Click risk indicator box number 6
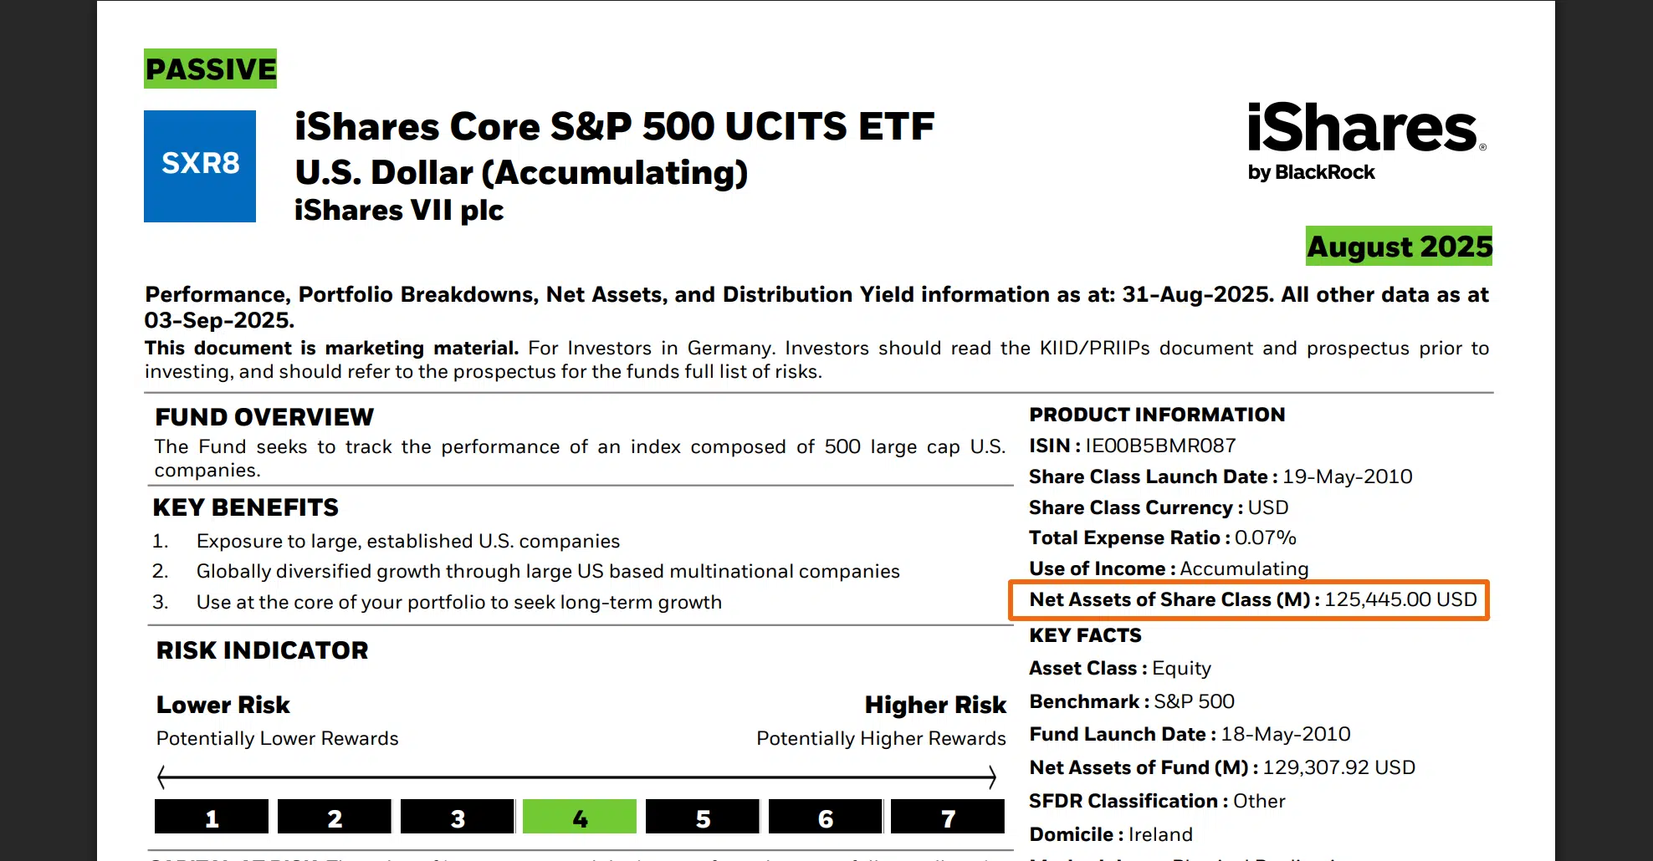This screenshot has height=861, width=1653. 825,818
